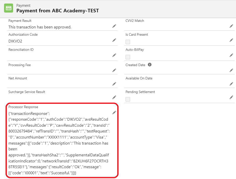The image size is (236, 179).
Task: Edit the Payment Result field pencil
Action: 114,26
